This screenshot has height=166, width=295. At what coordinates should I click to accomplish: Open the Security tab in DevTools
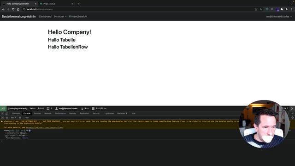point(96,113)
